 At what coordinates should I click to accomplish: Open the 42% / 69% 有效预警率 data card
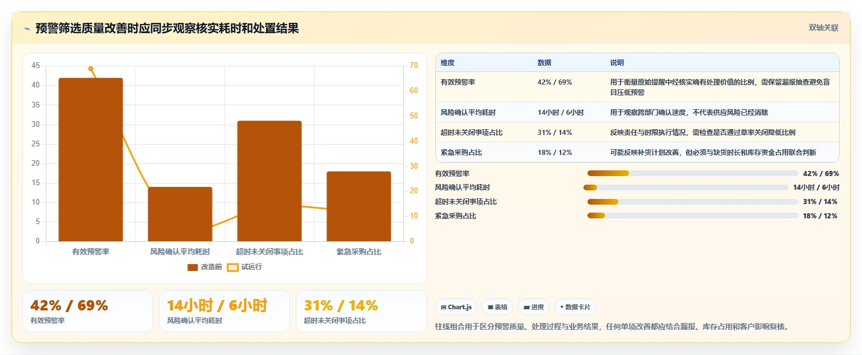coord(88,311)
